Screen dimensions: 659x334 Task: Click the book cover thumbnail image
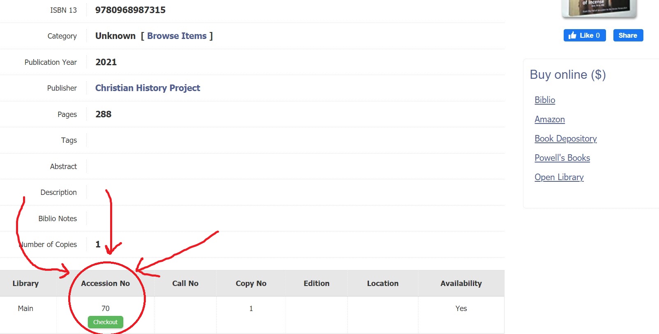pos(599,7)
